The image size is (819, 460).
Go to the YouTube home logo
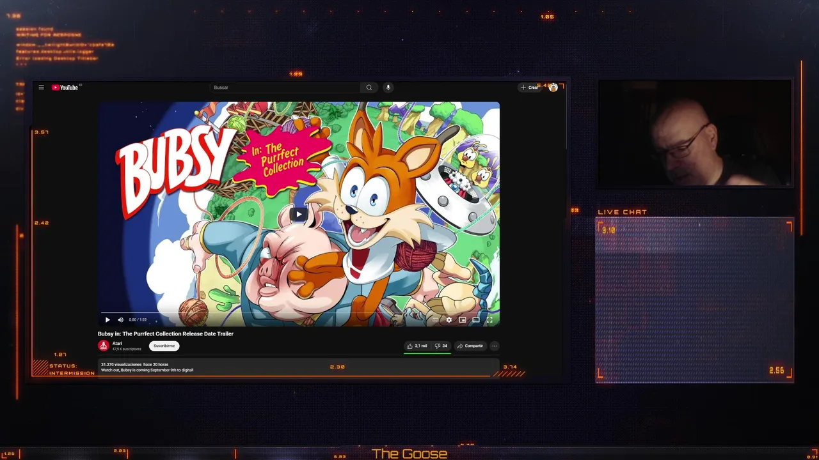(65, 88)
